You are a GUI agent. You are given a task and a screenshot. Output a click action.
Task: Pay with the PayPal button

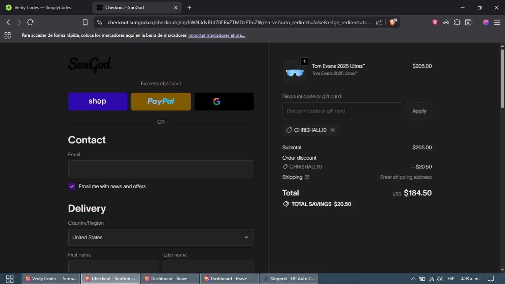coord(161,101)
